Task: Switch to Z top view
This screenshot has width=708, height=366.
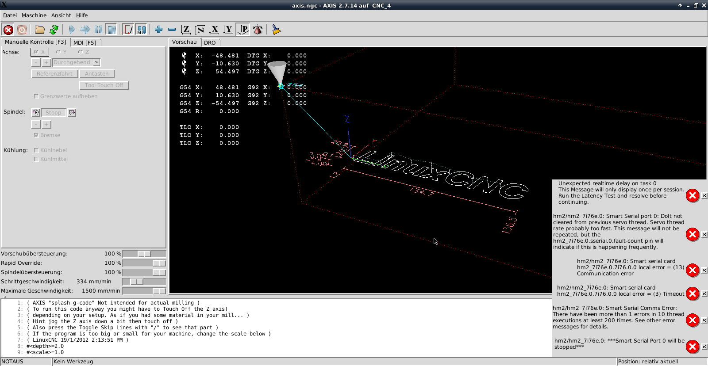Action: [x=186, y=30]
